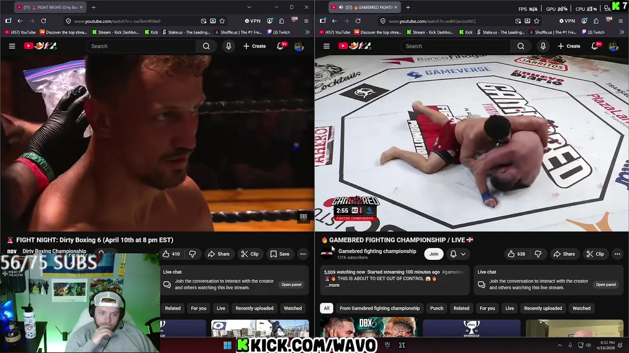Open DBX thumbnail in right recommendations
The image size is (629, 353).
[368, 327]
